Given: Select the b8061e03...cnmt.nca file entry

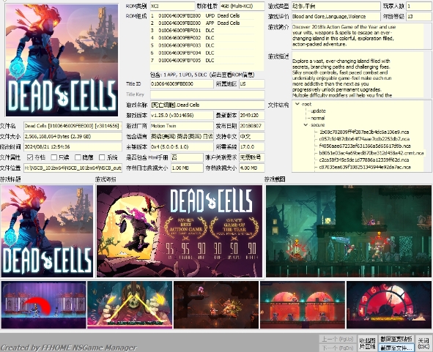Looking at the screenshot, I should 371,153.
